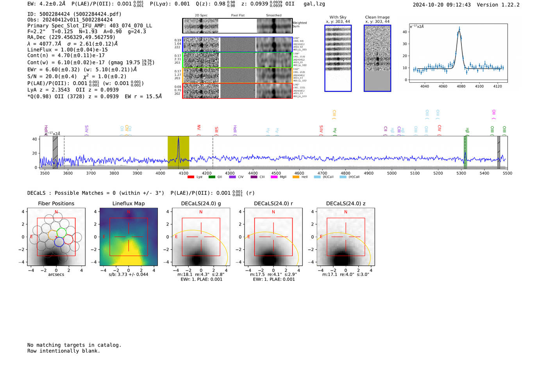Screen dimensions: 547x372
Task: Click 'No matching targets in catalog.' text
Action: pyautogui.click(x=74, y=345)
